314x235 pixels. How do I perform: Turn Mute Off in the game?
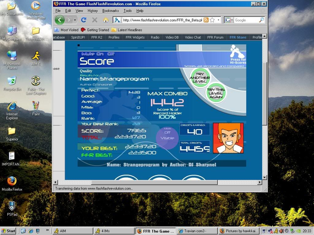[x=110, y=54]
